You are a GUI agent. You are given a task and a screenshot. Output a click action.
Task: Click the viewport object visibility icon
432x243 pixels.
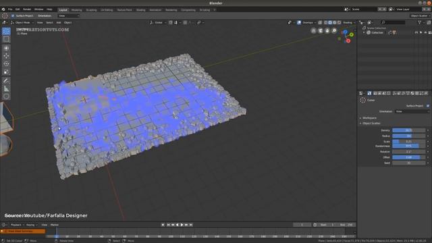290,22
